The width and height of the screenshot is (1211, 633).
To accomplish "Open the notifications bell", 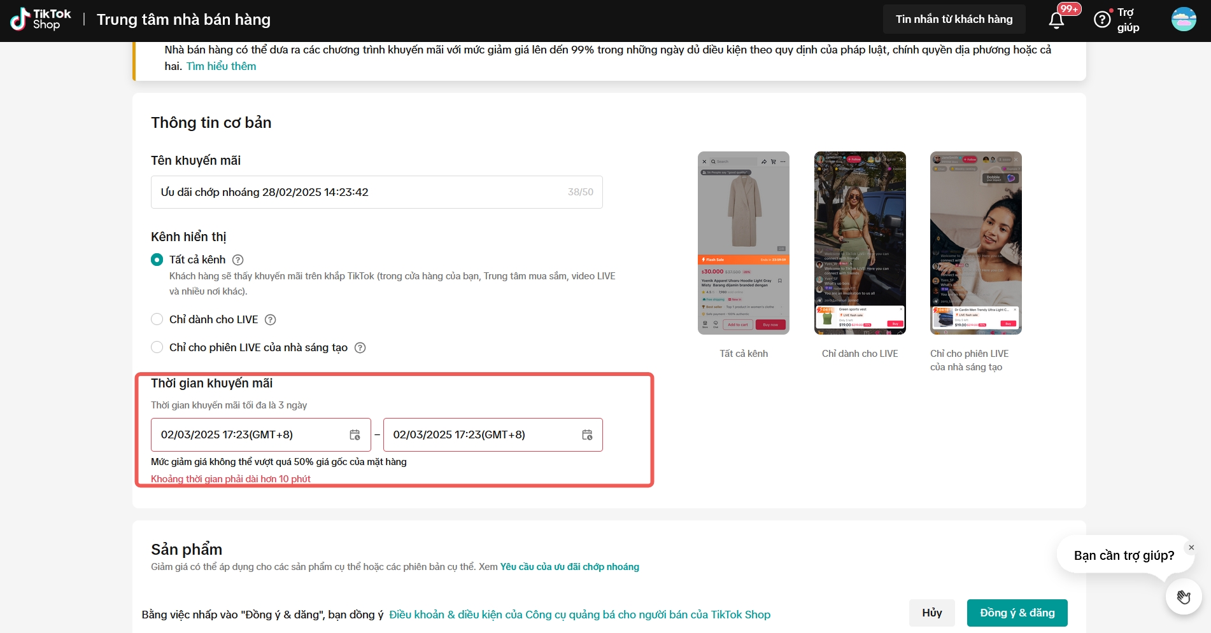I will (1056, 20).
